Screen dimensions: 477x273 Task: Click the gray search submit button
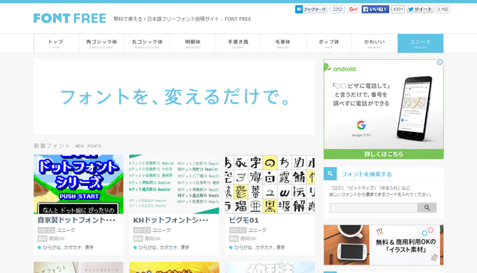click(427, 208)
